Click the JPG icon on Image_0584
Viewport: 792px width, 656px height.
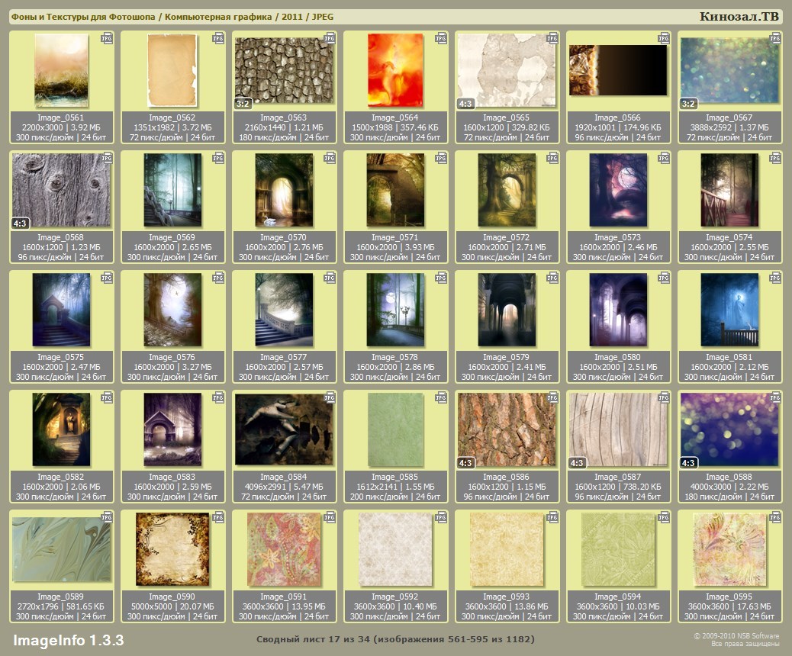click(x=330, y=397)
